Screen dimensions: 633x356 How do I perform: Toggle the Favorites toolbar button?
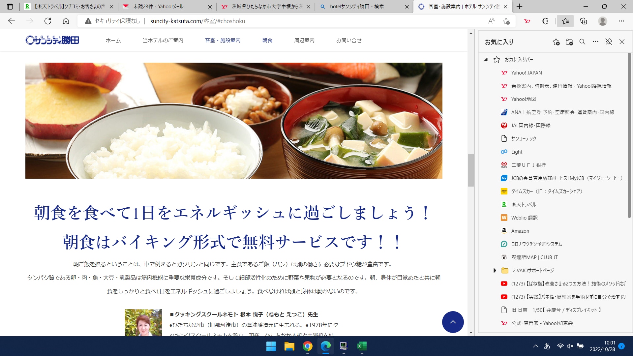pos(565,21)
